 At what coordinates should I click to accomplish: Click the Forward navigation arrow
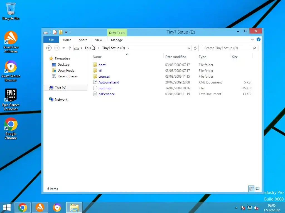pyautogui.click(x=57, y=48)
